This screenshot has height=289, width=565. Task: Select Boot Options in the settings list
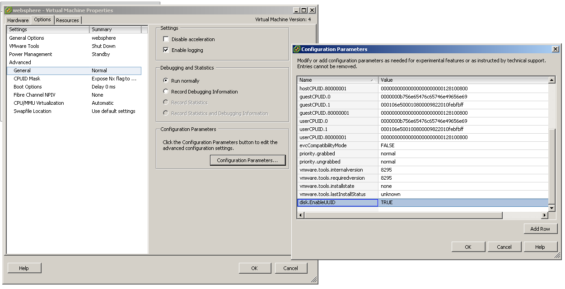point(27,86)
